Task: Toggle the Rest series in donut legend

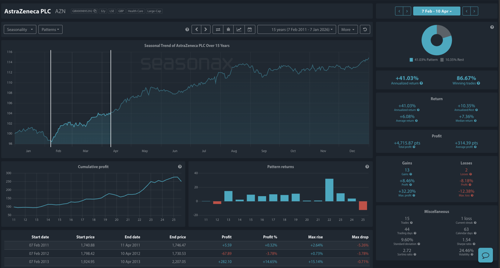Action: (x=452, y=60)
